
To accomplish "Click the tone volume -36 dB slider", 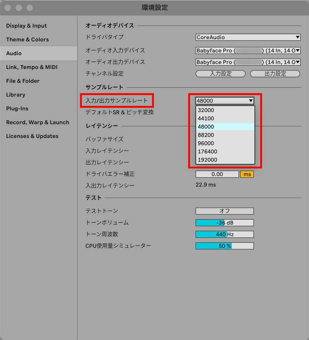I will coord(224,223).
